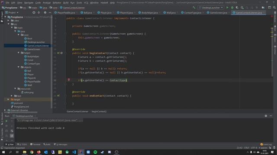Click the override gutter icon beside endContact
This screenshot has height=155, width=277.
click(x=58, y=96)
